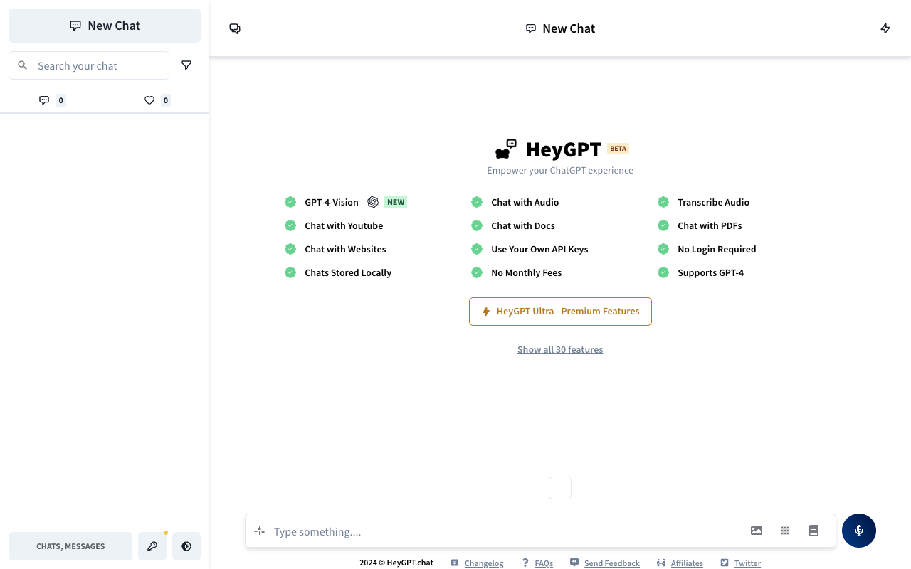
Task: Open the chat list icon in header
Action: pos(235,28)
